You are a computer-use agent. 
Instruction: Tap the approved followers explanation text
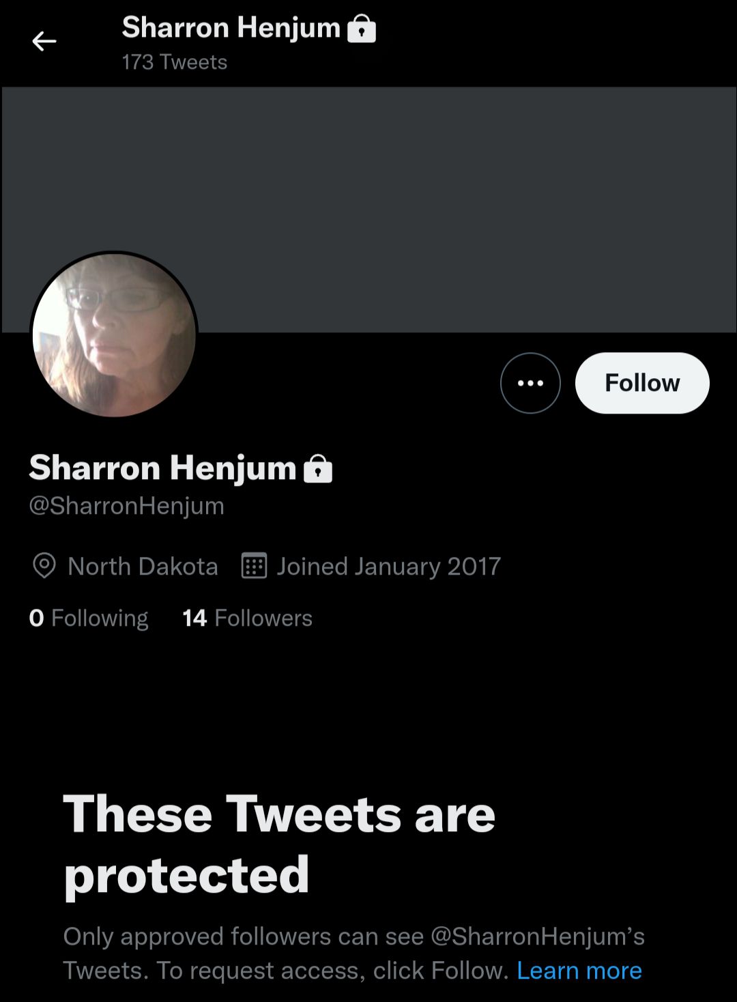tap(353, 954)
